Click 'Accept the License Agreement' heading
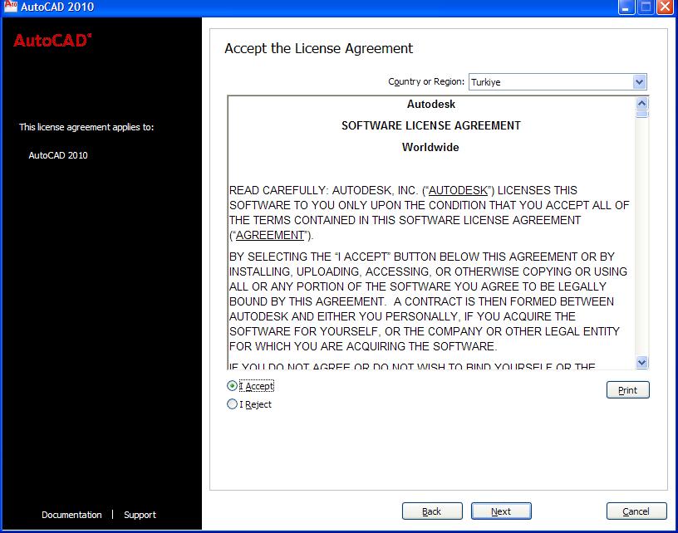678x533 pixels. (319, 48)
